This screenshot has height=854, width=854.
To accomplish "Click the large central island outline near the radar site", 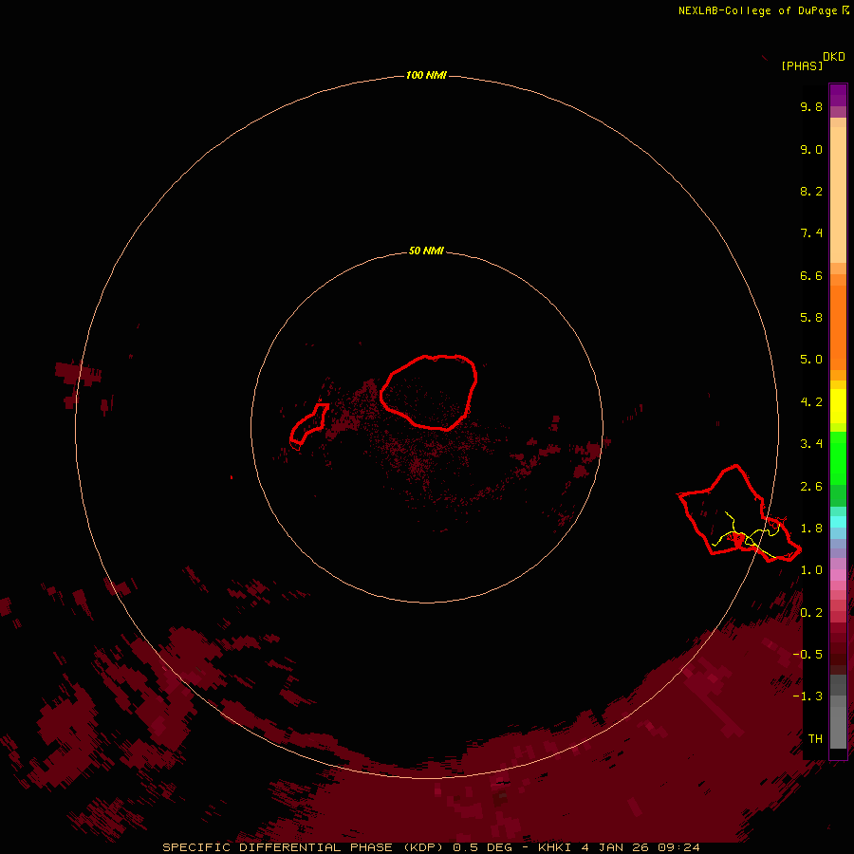I will pyautogui.click(x=429, y=392).
